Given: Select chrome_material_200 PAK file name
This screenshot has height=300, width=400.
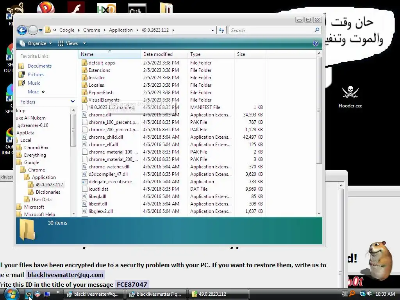Looking at the screenshot, I should tap(113, 159).
